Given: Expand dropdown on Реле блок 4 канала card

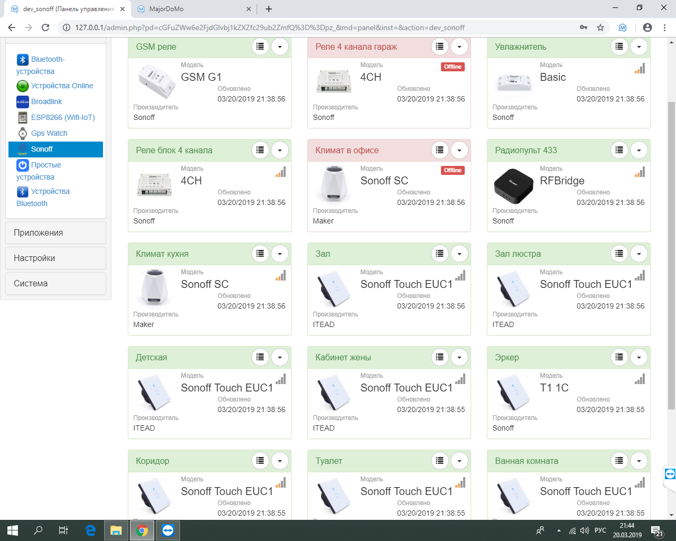Looking at the screenshot, I should point(280,150).
